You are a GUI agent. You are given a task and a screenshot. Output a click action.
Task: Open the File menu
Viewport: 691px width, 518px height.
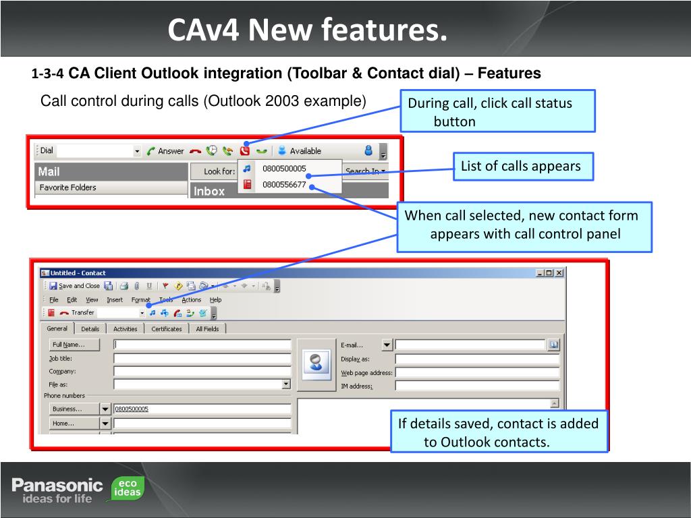54,300
